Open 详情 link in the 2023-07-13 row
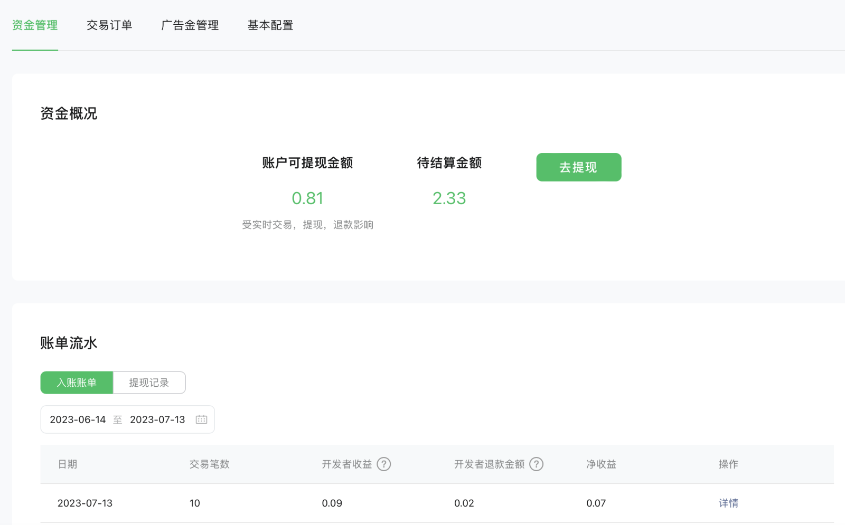The width and height of the screenshot is (845, 525). click(728, 503)
